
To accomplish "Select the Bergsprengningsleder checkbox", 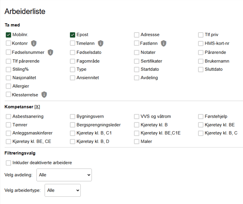I will (x=73, y=125).
